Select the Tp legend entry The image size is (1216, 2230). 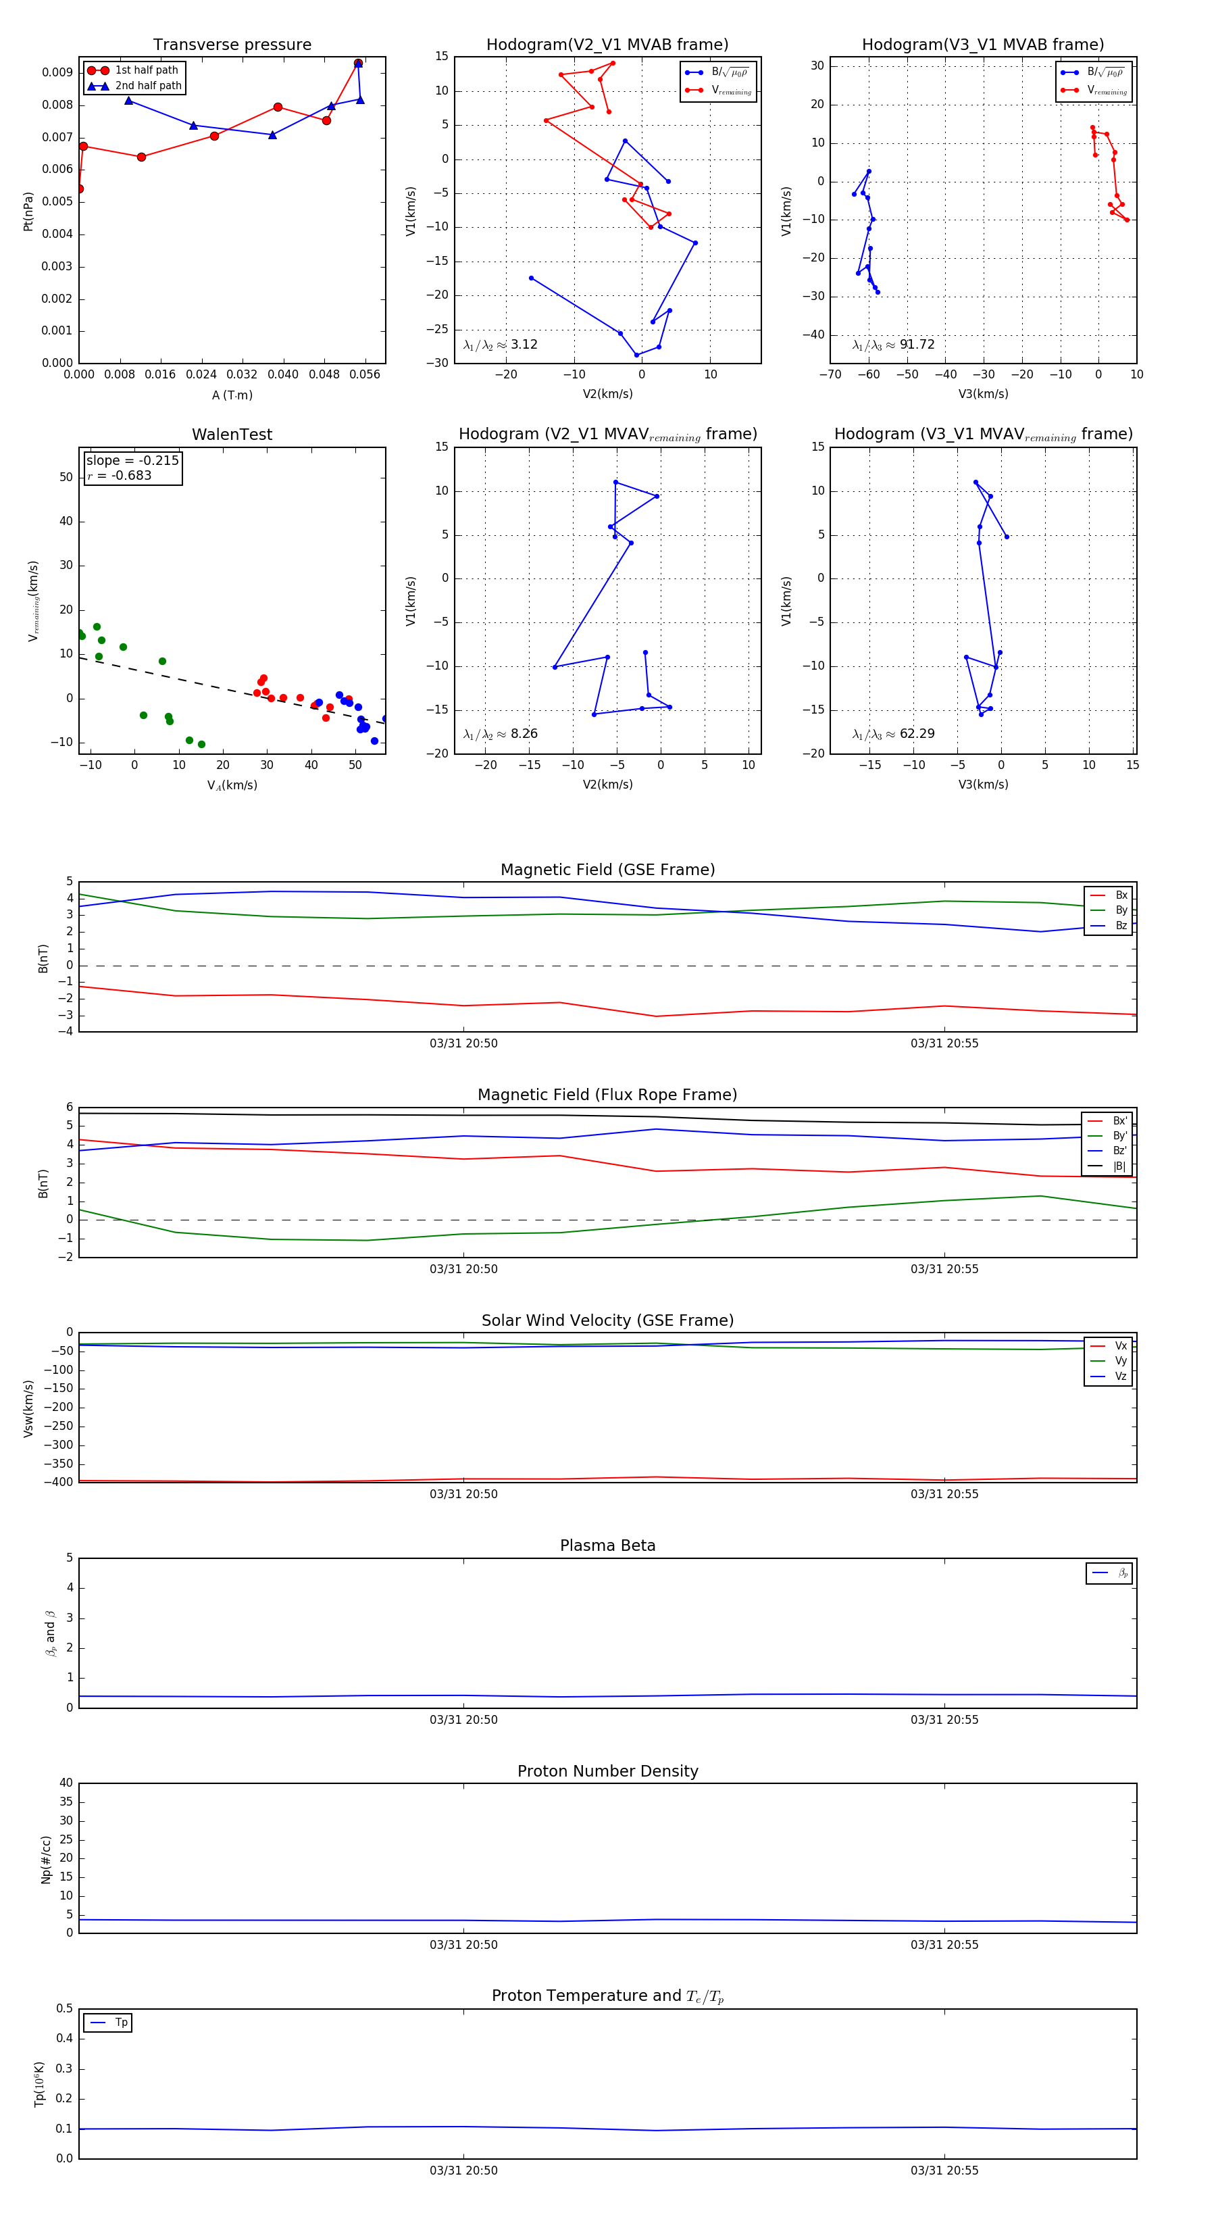[x=109, y=2023]
